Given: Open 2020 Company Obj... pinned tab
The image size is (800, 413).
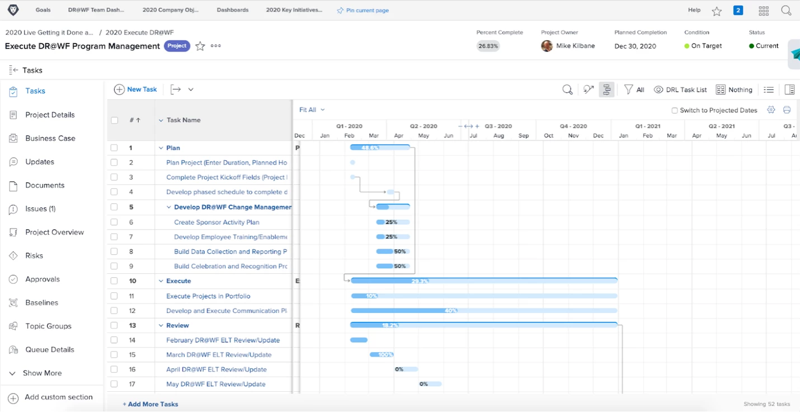Looking at the screenshot, I should click(x=171, y=10).
